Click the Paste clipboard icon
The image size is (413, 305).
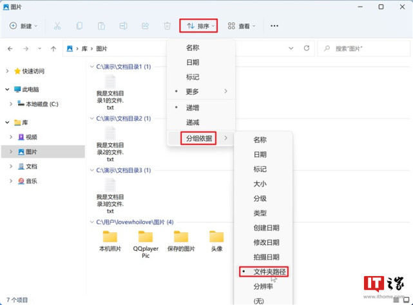tap(101, 26)
